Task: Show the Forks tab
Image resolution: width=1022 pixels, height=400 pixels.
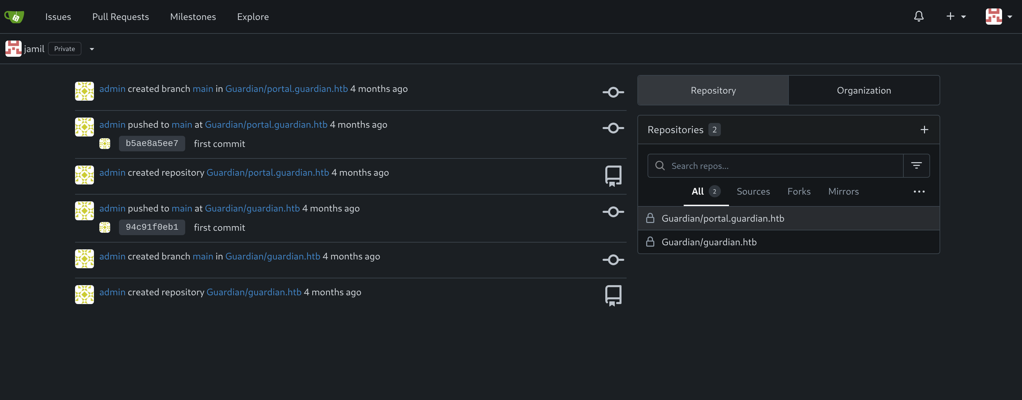Action: (799, 192)
